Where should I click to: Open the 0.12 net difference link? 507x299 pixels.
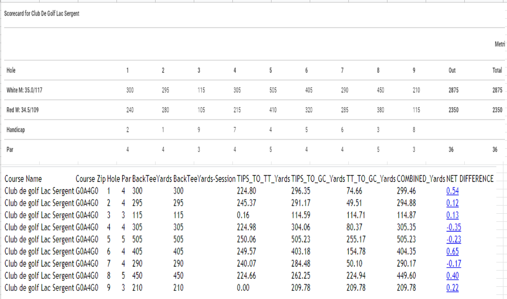tap(453, 203)
